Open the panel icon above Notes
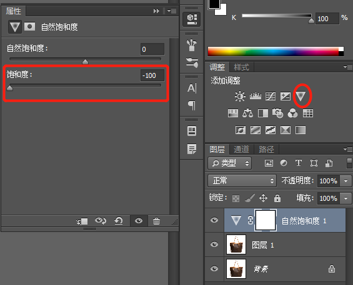The width and height of the screenshot is (353, 285). tap(192, 131)
